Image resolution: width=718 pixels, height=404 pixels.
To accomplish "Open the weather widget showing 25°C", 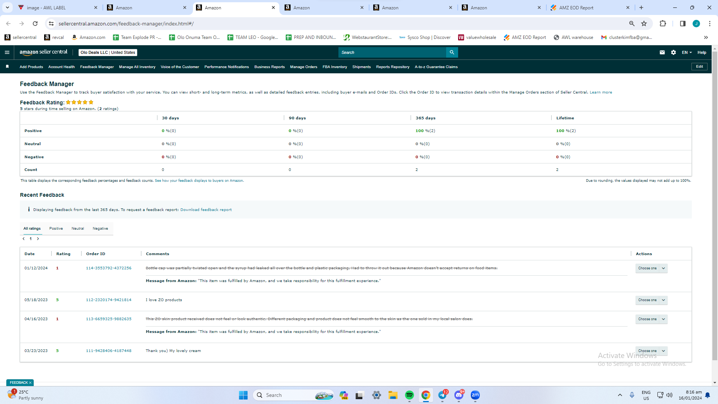I will [25, 395].
